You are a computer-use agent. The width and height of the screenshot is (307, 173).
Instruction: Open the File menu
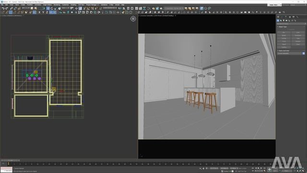2,5
